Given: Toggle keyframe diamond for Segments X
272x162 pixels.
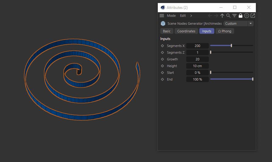Looking at the screenshot, I should (x=162, y=46).
